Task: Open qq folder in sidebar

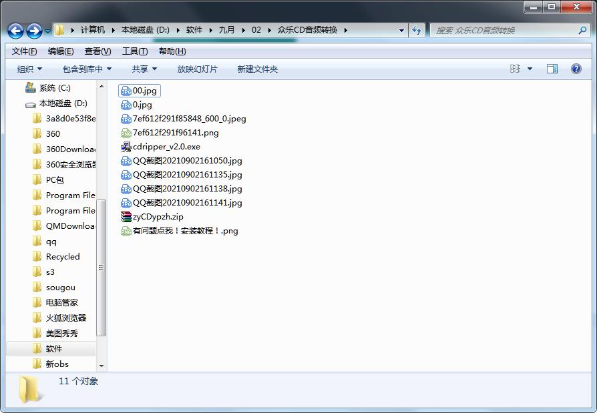Action: click(45, 241)
